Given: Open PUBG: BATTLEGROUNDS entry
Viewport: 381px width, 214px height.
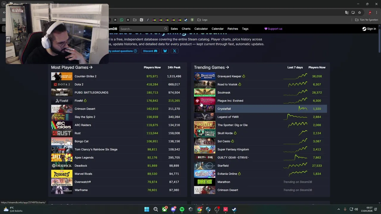Looking at the screenshot, I should pos(91,92).
